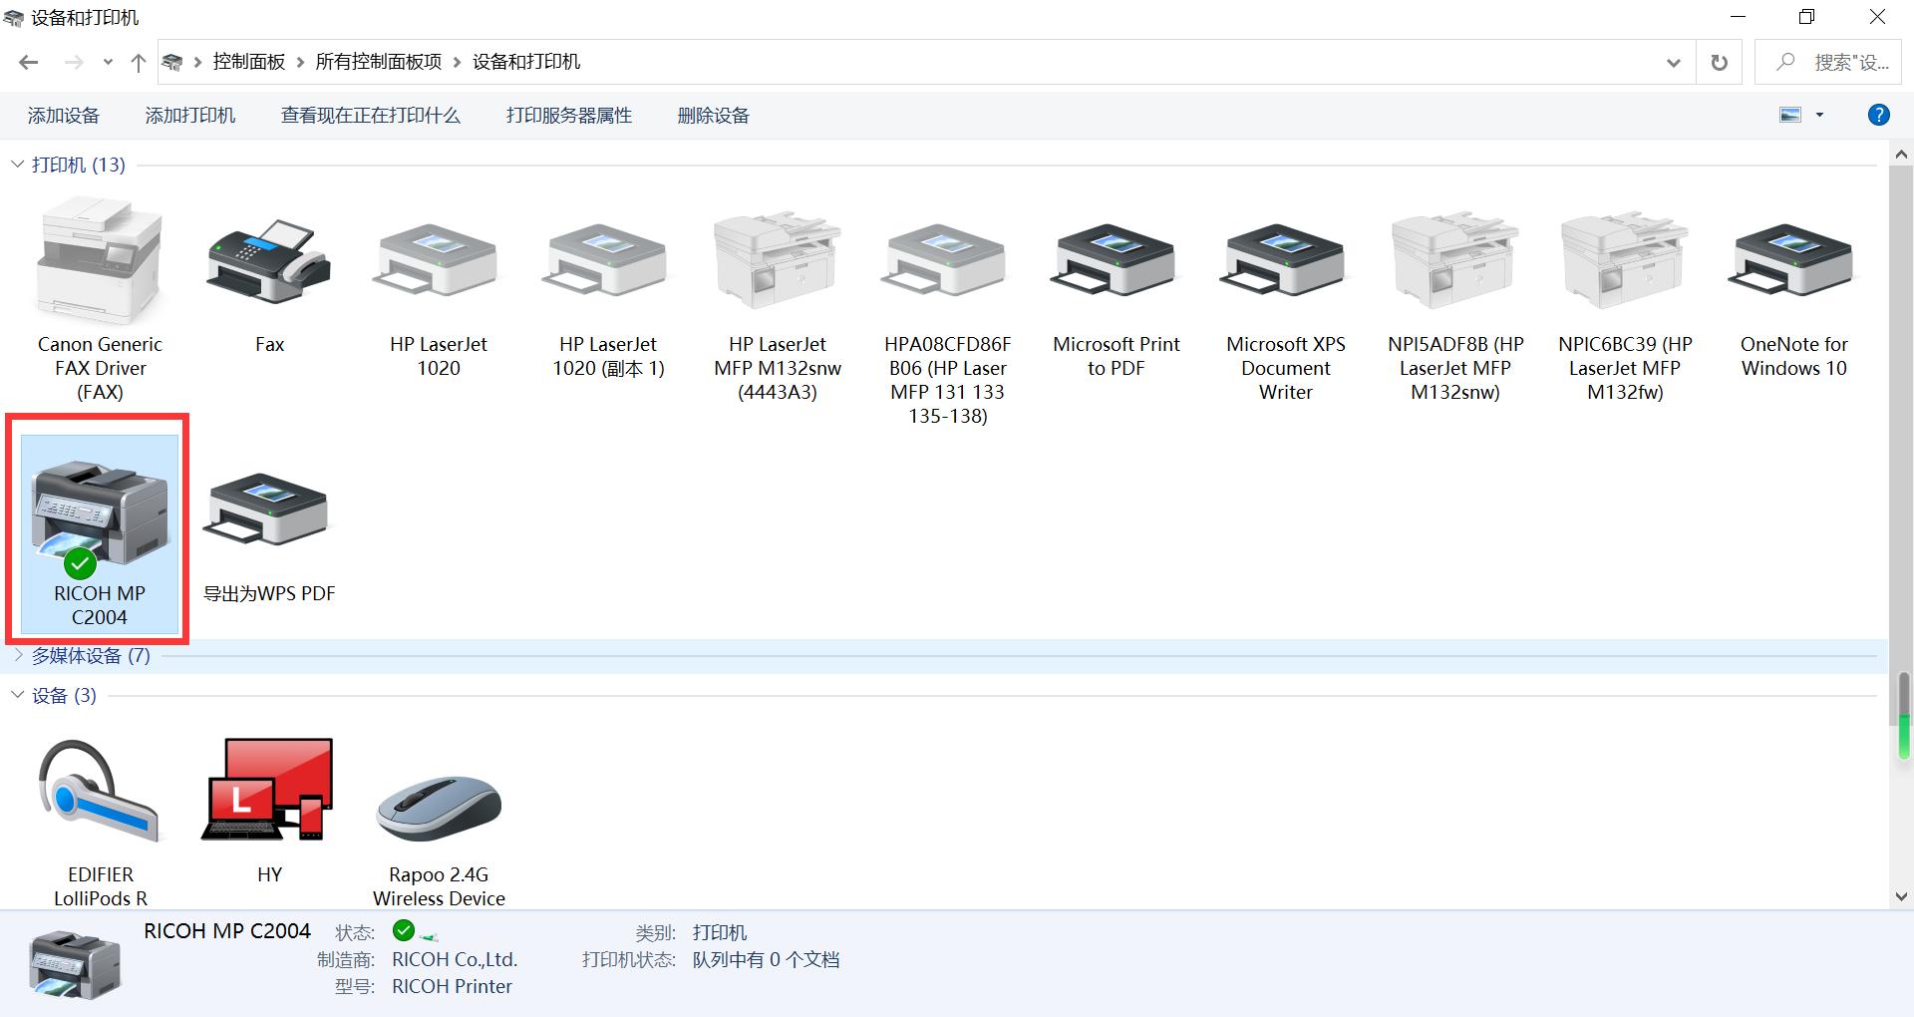Open the address bar history dropdown
1914x1017 pixels.
(1673, 62)
